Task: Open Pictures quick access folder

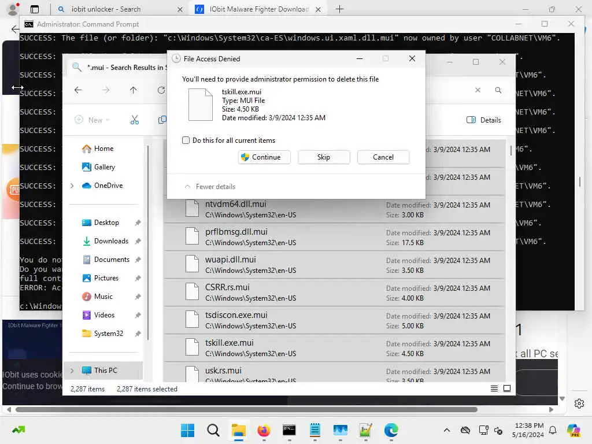Action: coord(101,278)
